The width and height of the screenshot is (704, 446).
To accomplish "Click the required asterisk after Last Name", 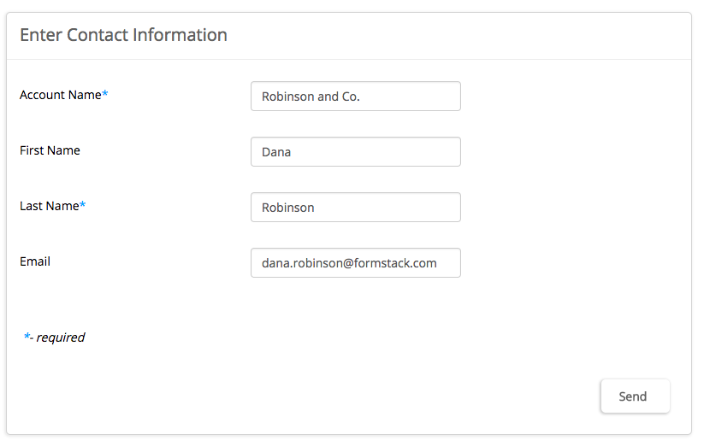I will point(83,205).
